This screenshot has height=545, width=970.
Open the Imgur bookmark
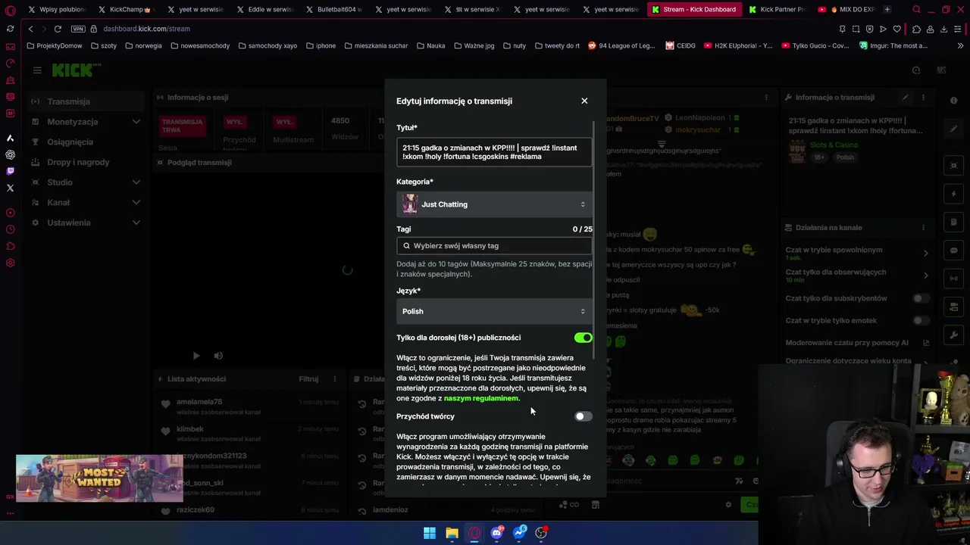coord(893,45)
